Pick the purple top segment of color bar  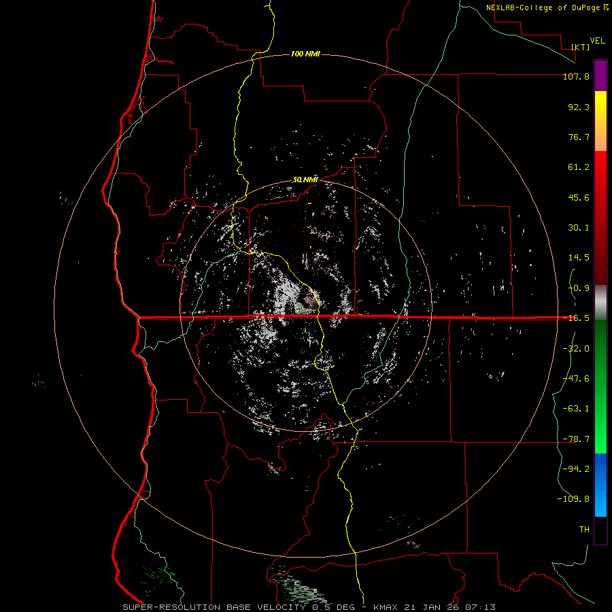(600, 75)
